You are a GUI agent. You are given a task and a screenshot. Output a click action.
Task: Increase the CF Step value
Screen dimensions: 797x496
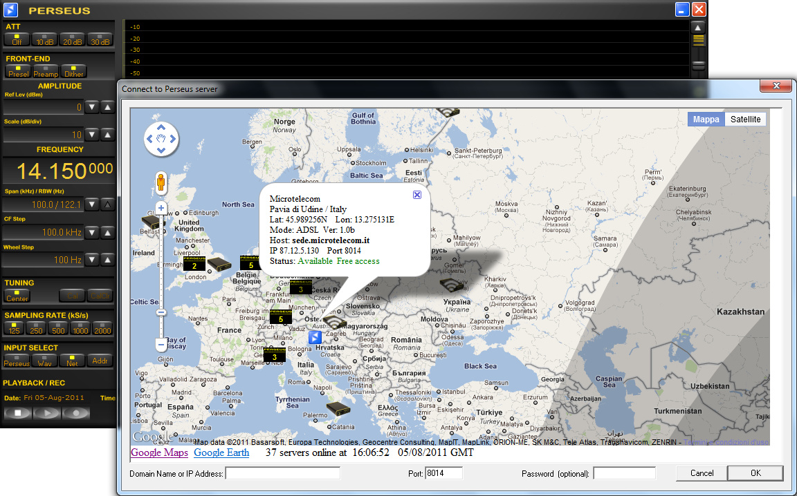(107, 233)
